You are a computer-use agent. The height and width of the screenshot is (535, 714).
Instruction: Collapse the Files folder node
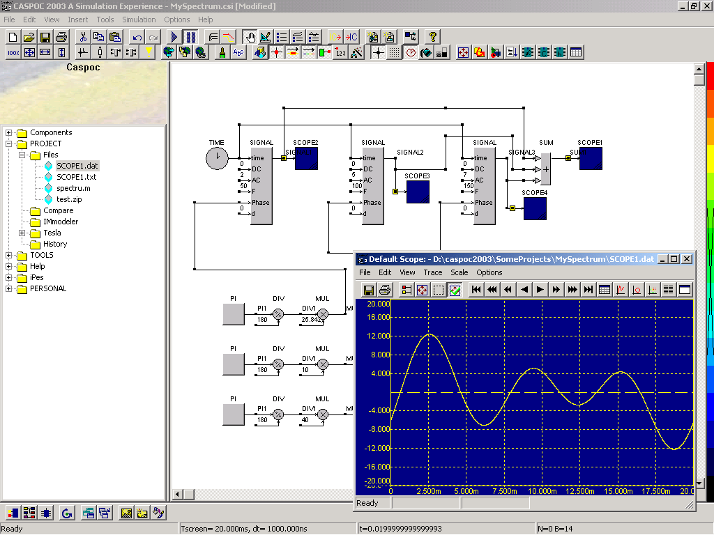point(22,155)
